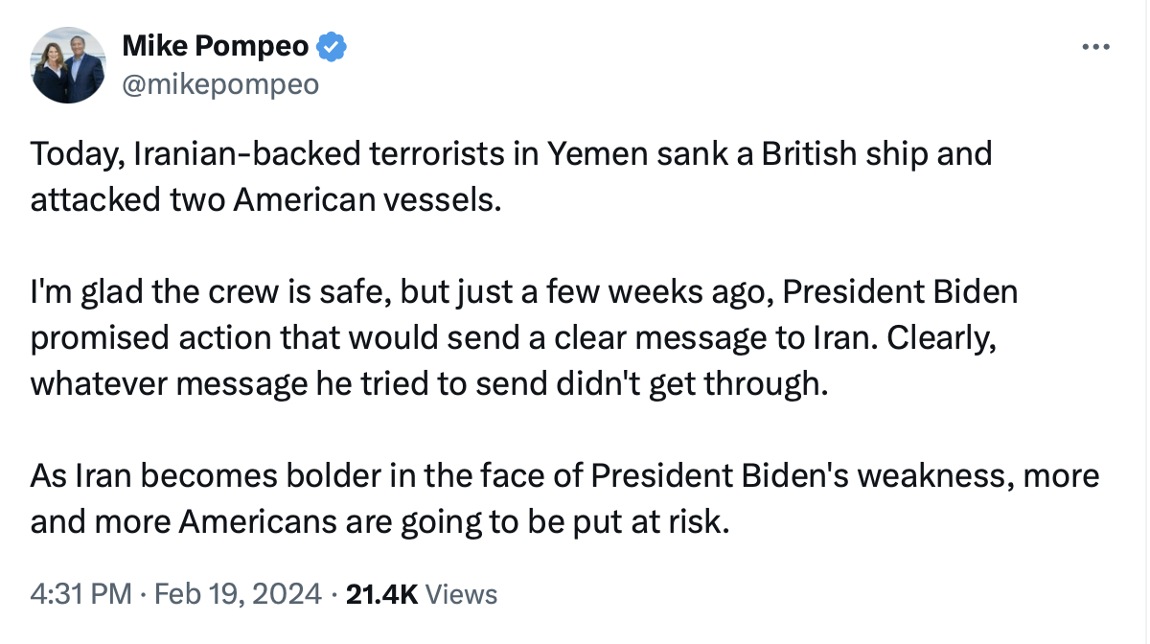
Task: Click the sentence starting "Today, Iranian-backed terrorists"
Action: [511, 178]
